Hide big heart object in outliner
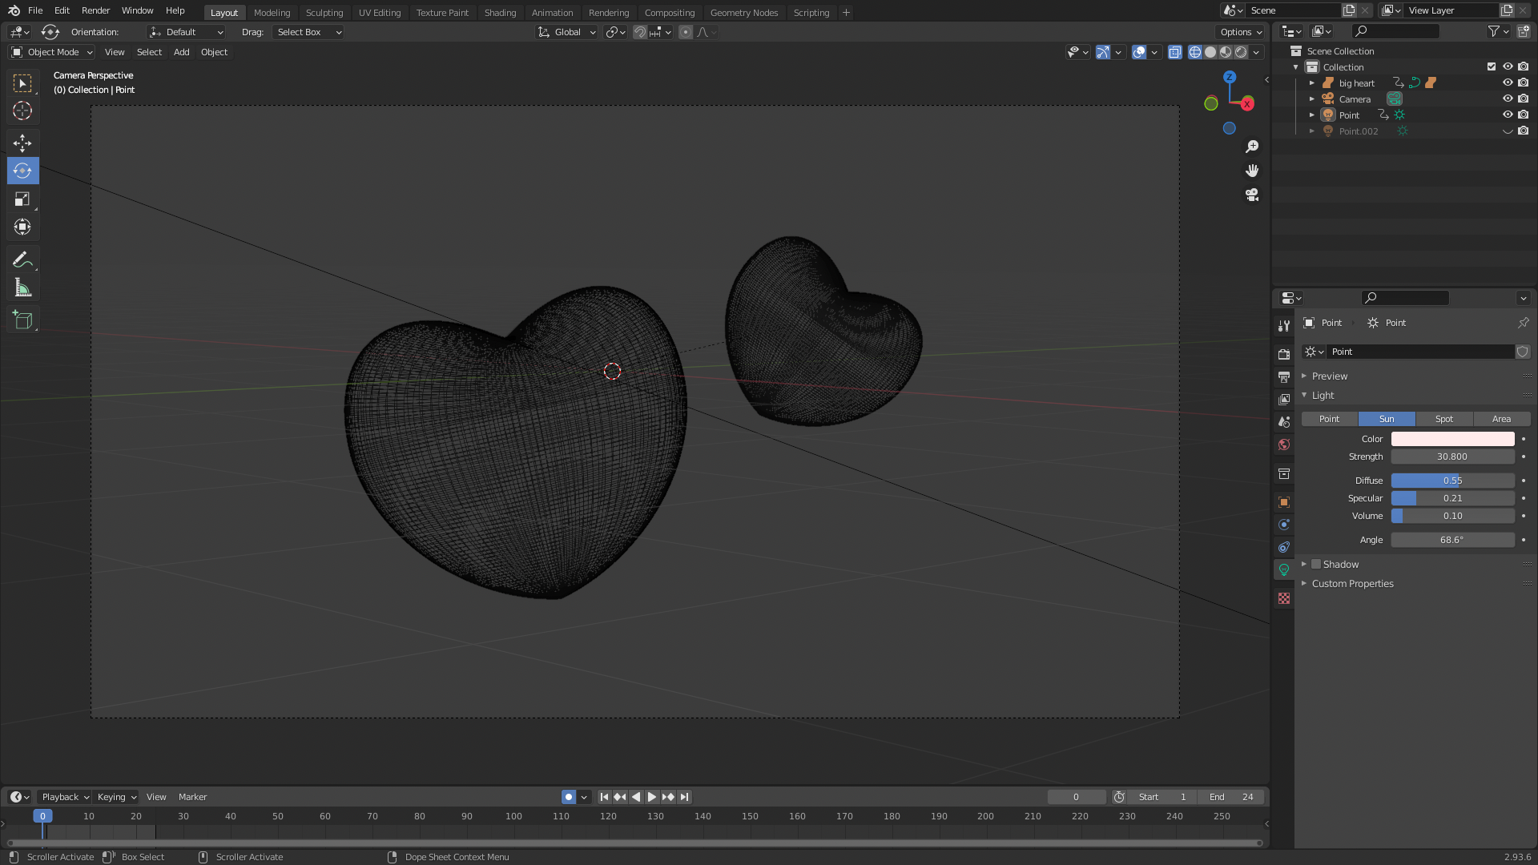The height and width of the screenshot is (865, 1538). point(1507,83)
